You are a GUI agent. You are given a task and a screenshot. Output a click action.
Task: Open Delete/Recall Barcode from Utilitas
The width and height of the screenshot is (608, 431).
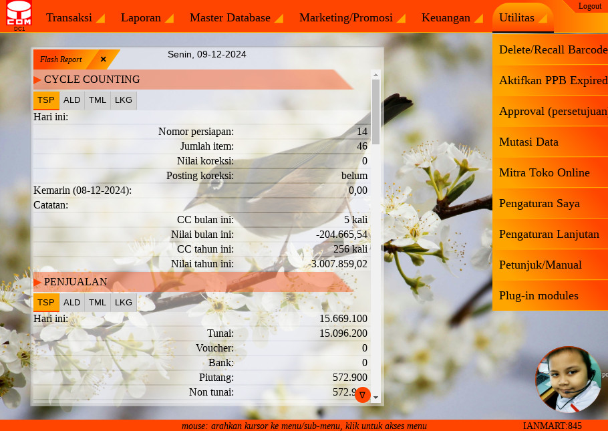pos(553,50)
